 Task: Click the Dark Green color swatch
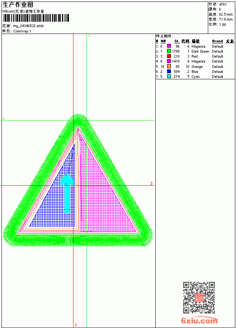(169, 51)
